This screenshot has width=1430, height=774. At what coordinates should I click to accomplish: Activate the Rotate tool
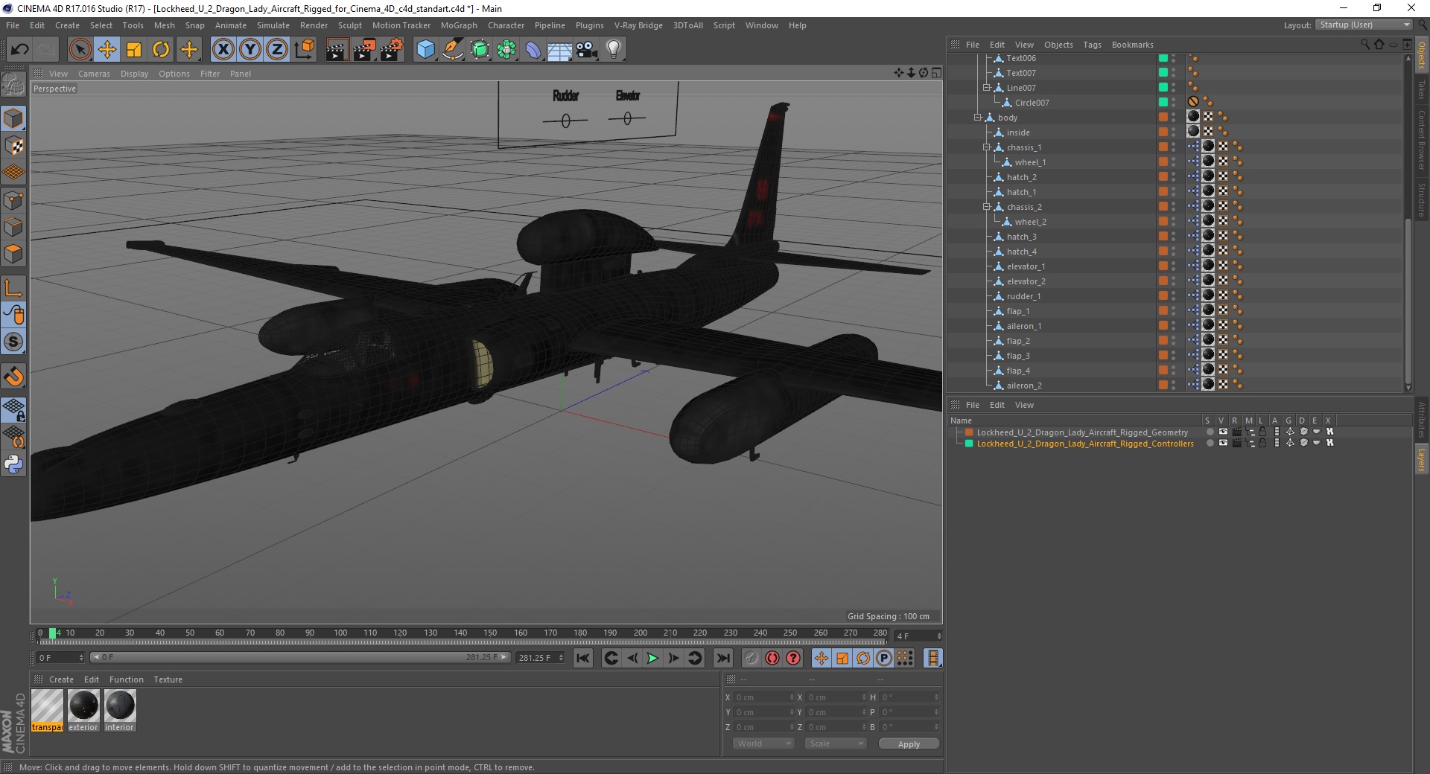[x=161, y=50]
